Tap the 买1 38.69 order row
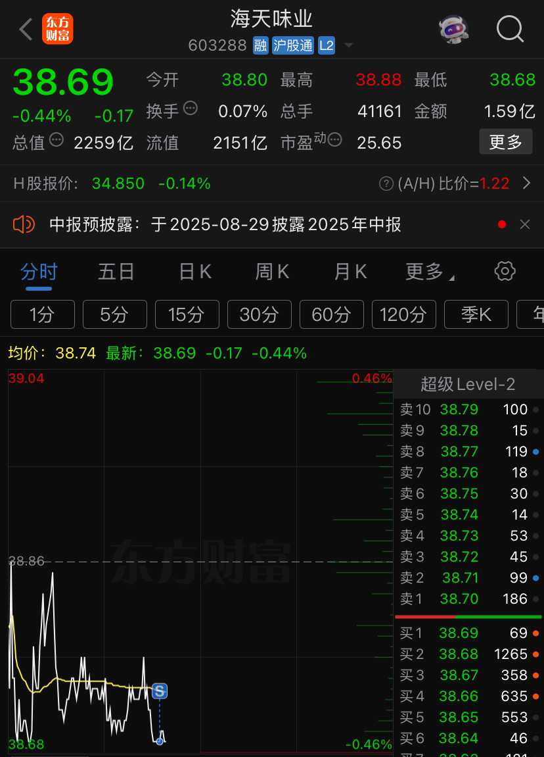 click(x=468, y=633)
